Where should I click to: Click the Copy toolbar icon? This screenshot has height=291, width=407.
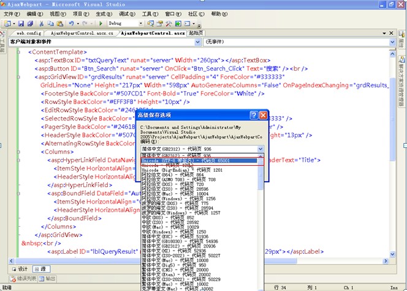point(51,24)
